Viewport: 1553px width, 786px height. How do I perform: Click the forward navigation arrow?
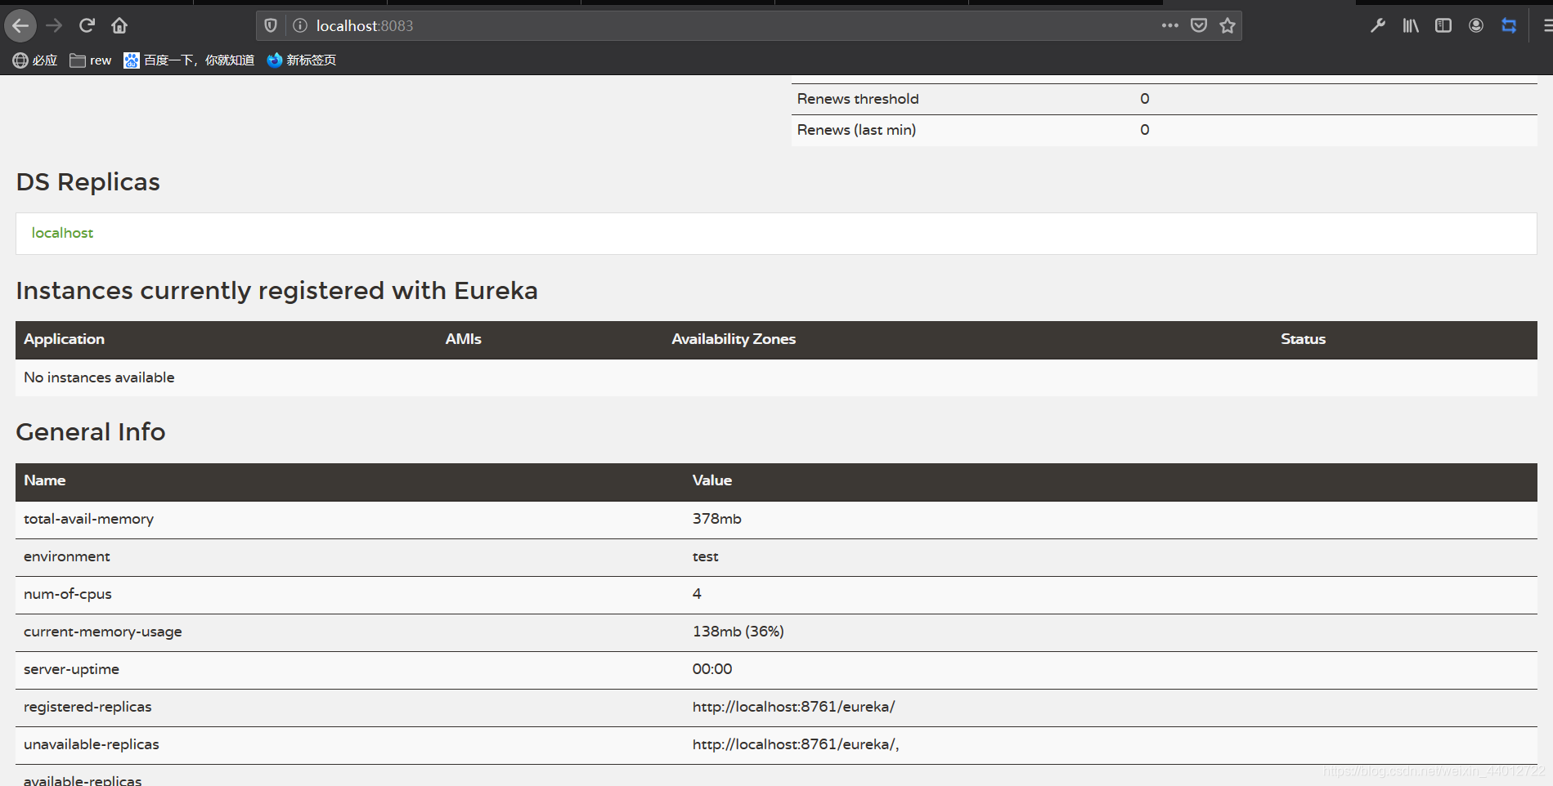(54, 25)
